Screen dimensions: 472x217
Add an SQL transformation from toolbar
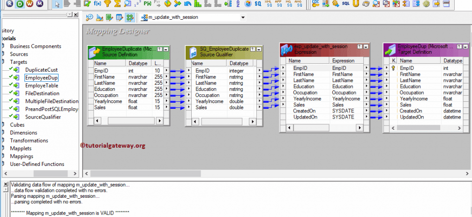click(345, 4)
